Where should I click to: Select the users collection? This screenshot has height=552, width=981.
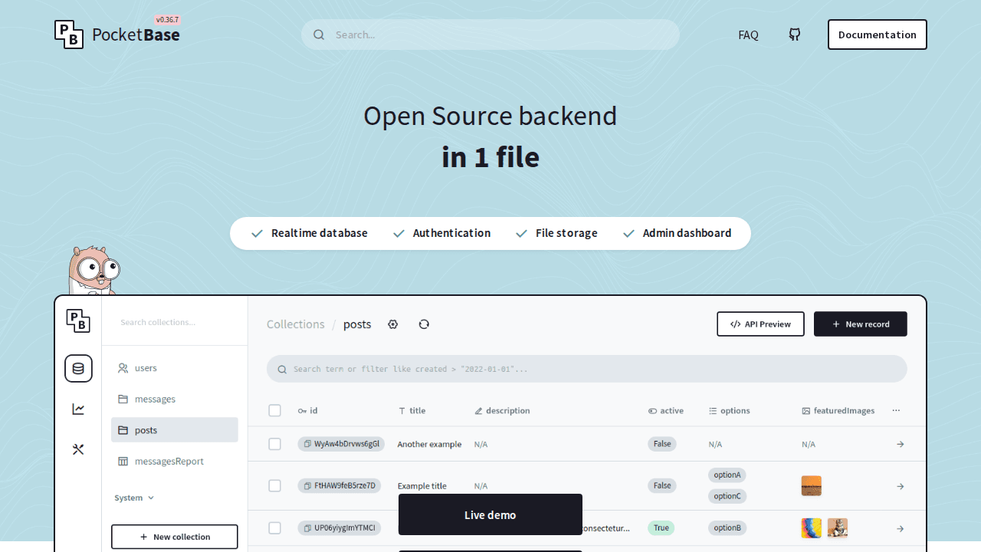(x=145, y=368)
